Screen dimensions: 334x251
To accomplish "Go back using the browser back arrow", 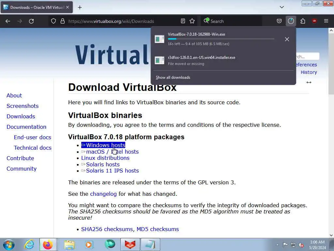I will pyautogui.click(x=8, y=21).
